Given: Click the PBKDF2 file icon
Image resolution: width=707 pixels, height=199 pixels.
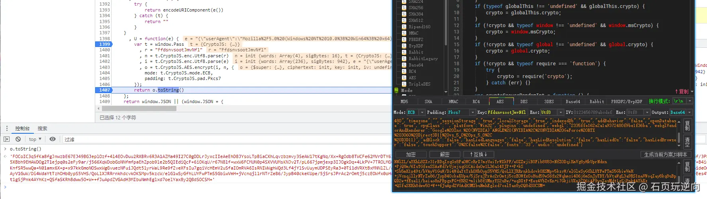Looking at the screenshot, I should pyautogui.click(x=404, y=39).
